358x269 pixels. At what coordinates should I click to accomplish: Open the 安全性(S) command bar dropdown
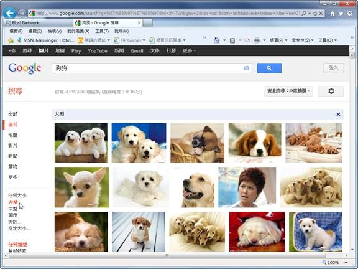(303, 40)
